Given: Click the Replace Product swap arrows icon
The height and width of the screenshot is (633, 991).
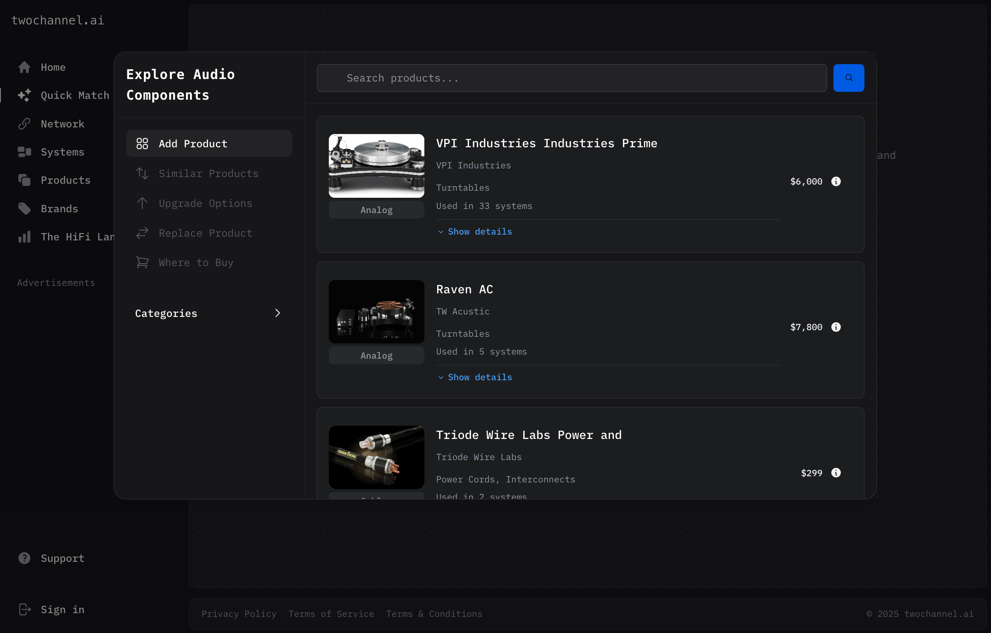Looking at the screenshot, I should (x=142, y=233).
